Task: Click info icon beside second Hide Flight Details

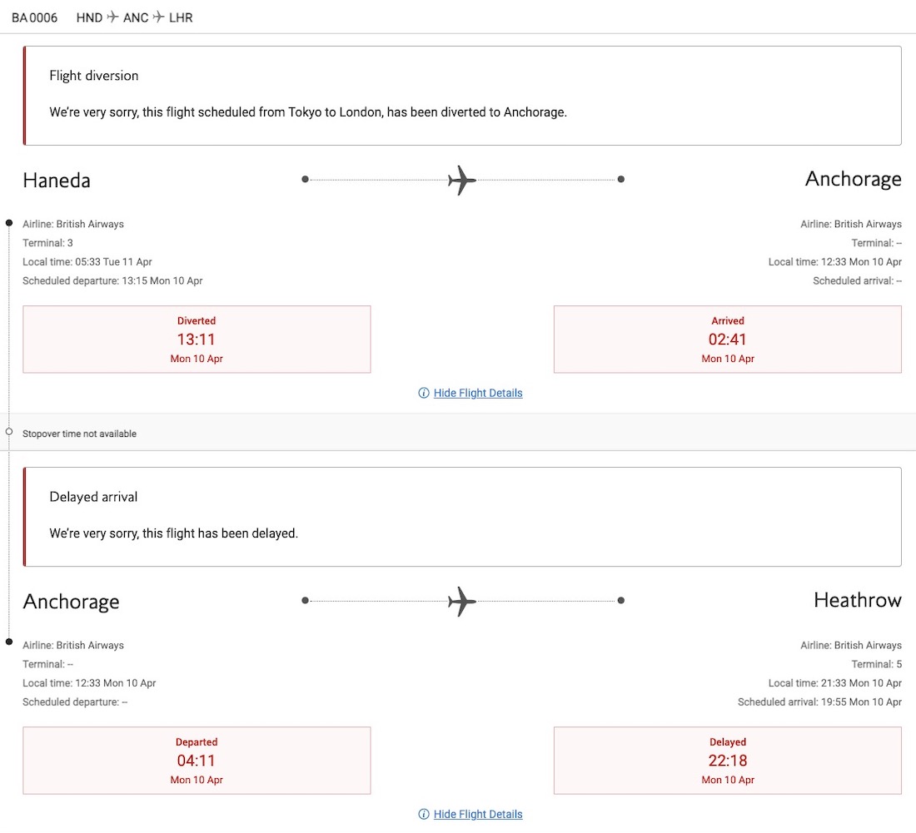Action: tap(424, 814)
